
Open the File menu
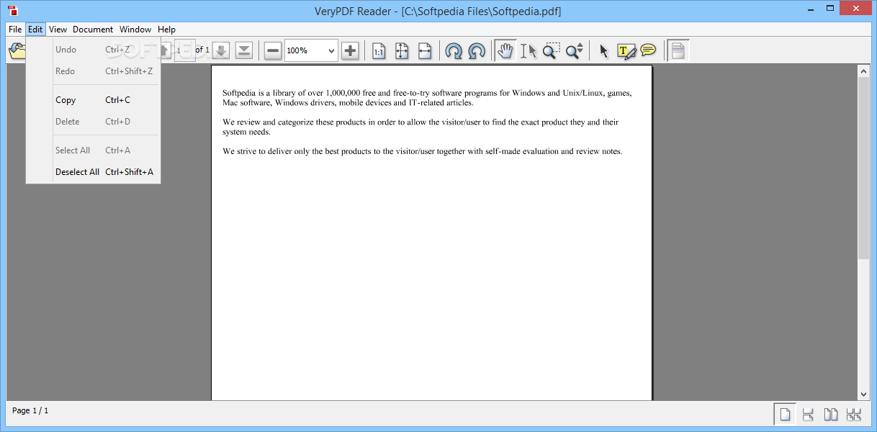click(x=15, y=30)
